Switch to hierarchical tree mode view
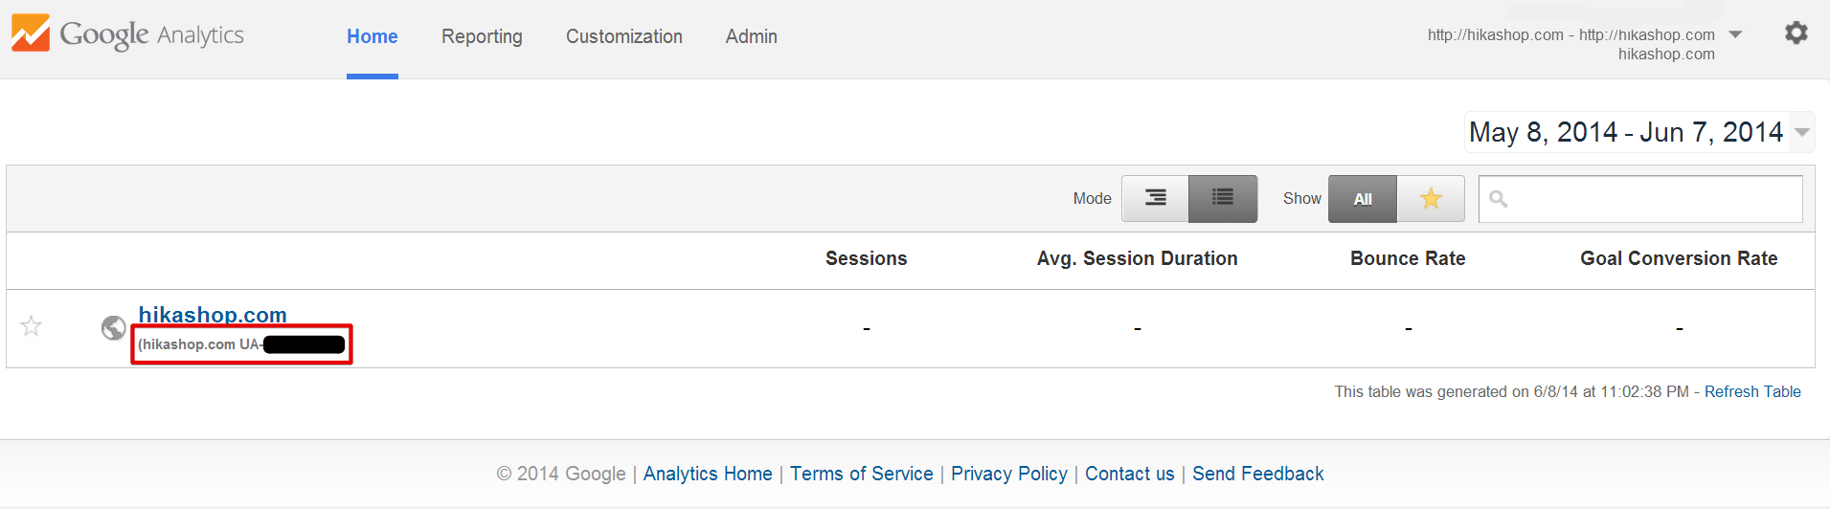This screenshot has width=1830, height=509. tap(1156, 199)
